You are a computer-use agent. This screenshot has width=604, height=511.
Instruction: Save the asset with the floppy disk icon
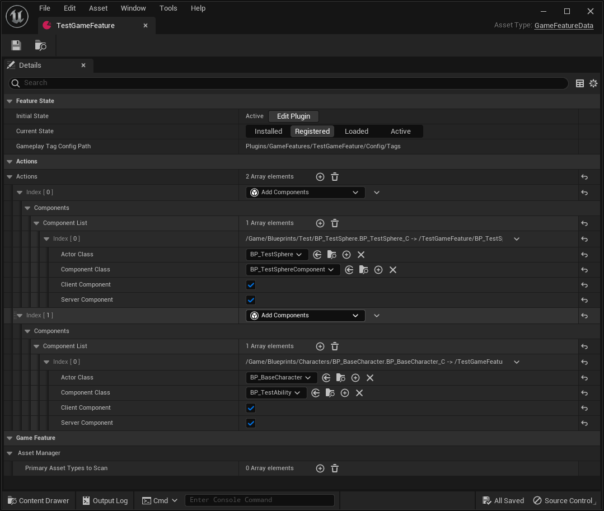tap(16, 45)
